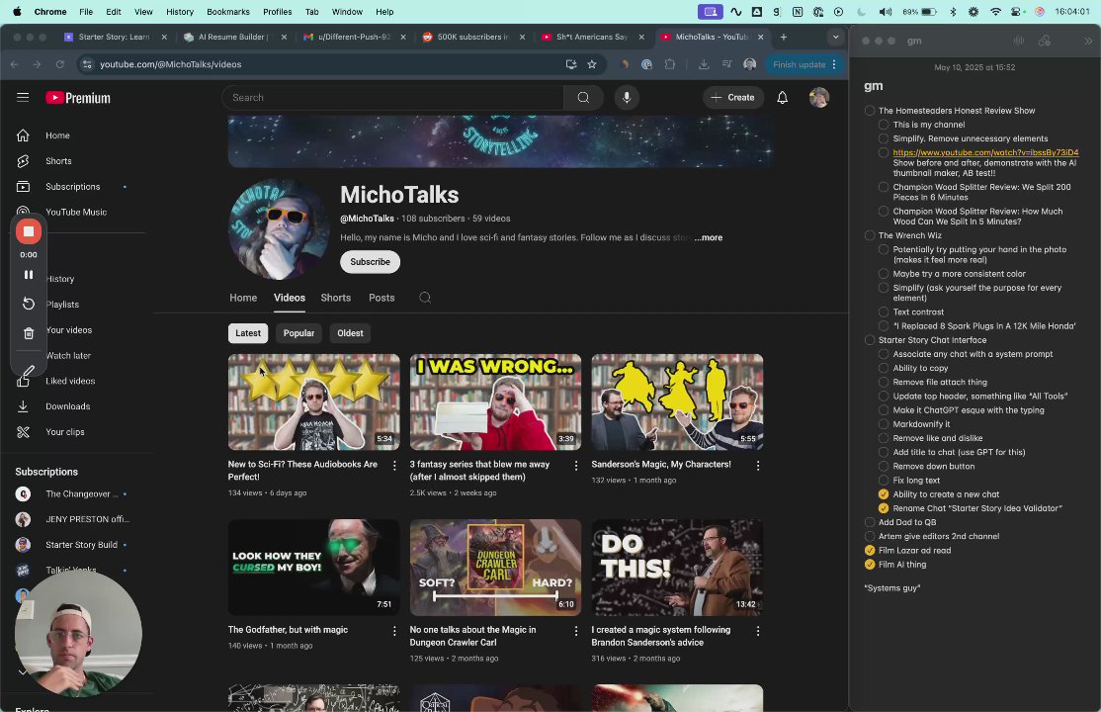The image size is (1101, 712).
Task: Click the search magnifier button
Action: 583,98
